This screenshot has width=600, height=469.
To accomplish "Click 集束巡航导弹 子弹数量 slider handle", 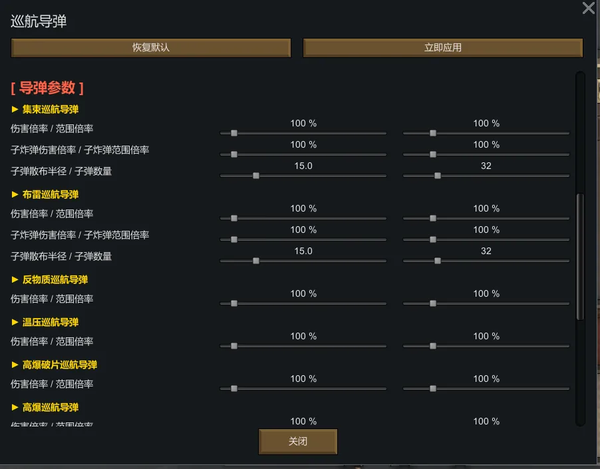I will [x=437, y=176].
